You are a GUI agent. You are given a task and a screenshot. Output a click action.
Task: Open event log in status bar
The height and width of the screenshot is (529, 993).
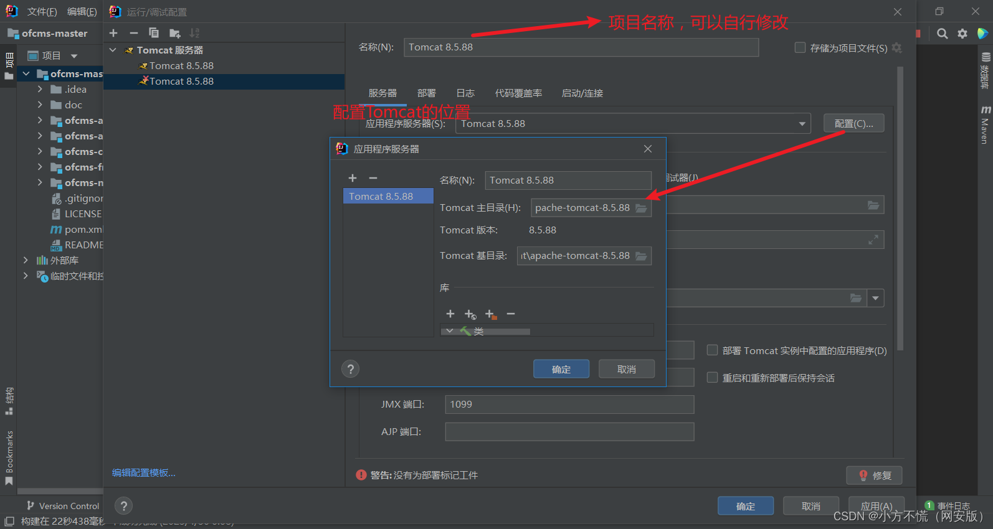[948, 505]
